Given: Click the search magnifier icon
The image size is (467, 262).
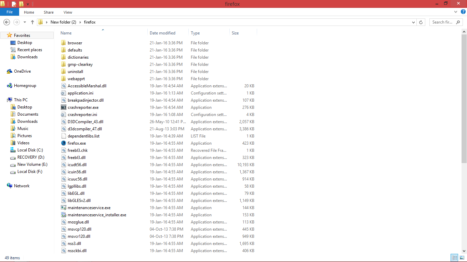Looking at the screenshot, I should tap(458, 22).
